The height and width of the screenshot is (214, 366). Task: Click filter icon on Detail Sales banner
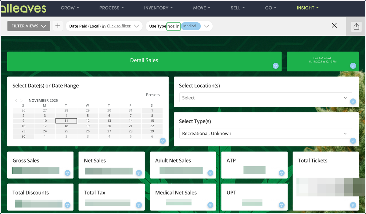(x=276, y=66)
